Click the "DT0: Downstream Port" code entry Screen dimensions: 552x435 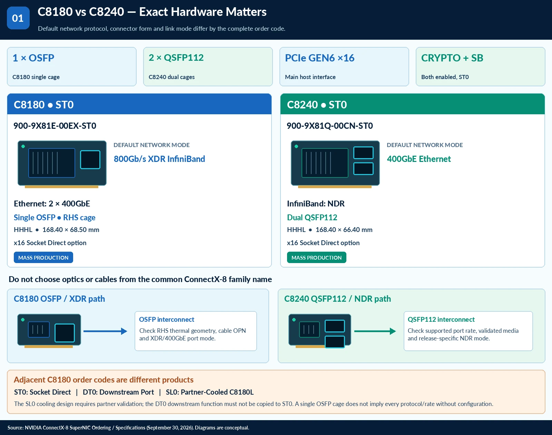[118, 392]
